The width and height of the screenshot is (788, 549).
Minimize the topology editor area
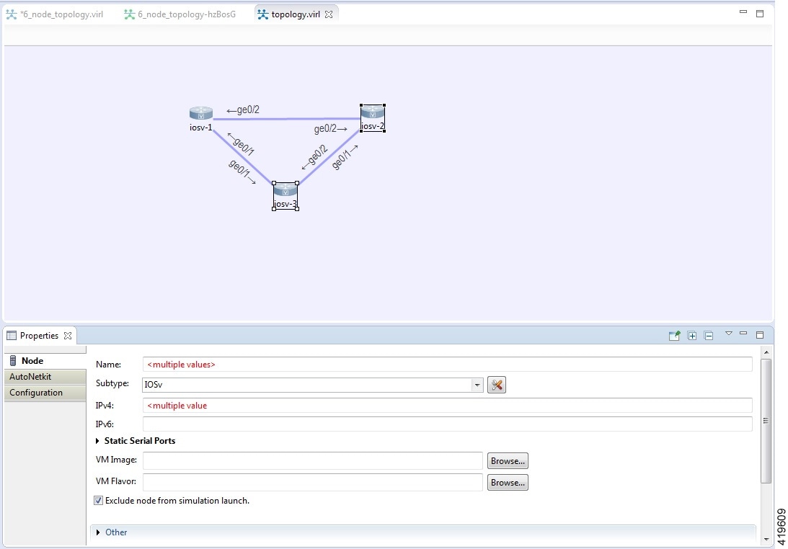click(x=743, y=12)
